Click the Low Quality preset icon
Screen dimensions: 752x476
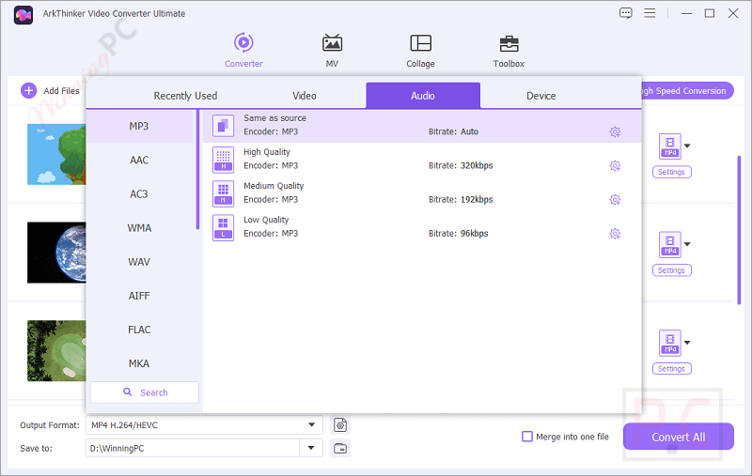[223, 227]
